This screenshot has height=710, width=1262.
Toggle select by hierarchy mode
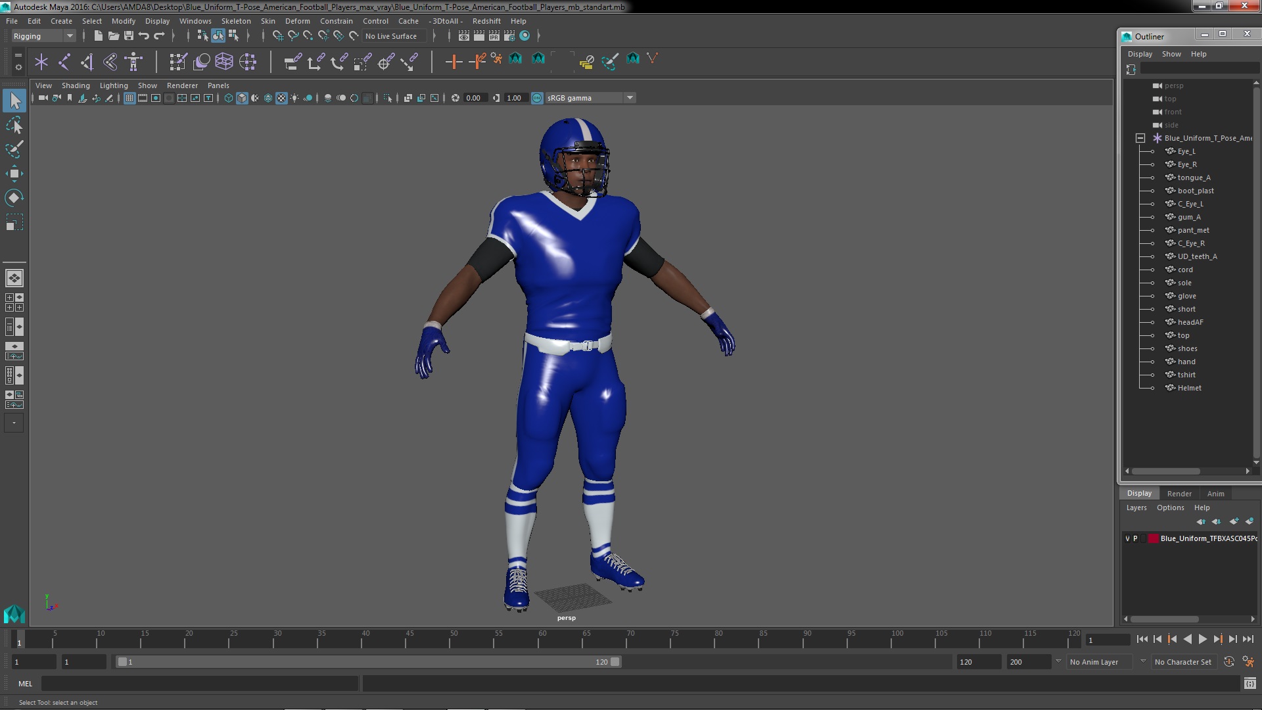tap(202, 36)
